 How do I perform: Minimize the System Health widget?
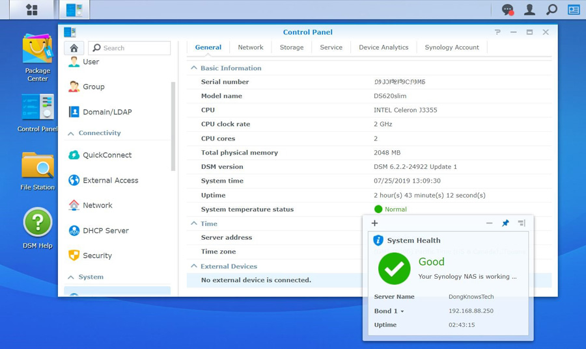click(x=489, y=223)
